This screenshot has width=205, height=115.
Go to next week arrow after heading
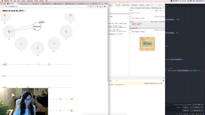pyautogui.click(x=25, y=11)
